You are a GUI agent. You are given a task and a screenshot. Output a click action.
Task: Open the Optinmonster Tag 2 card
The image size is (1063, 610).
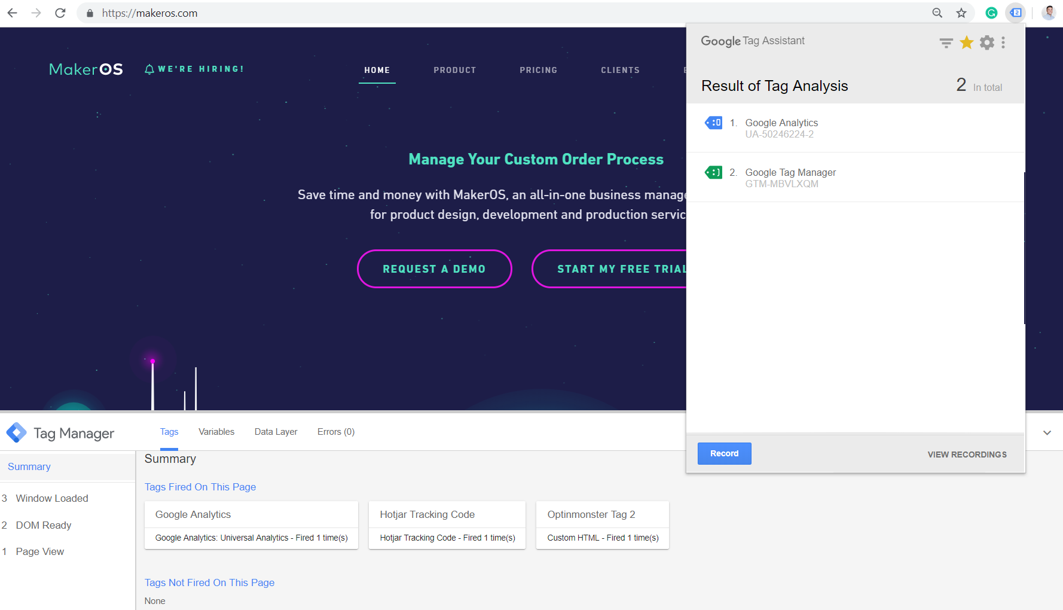pyautogui.click(x=603, y=525)
